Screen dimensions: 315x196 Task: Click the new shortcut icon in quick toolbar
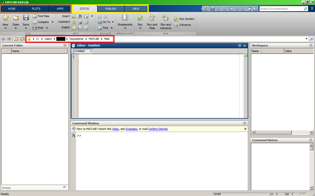206,9
